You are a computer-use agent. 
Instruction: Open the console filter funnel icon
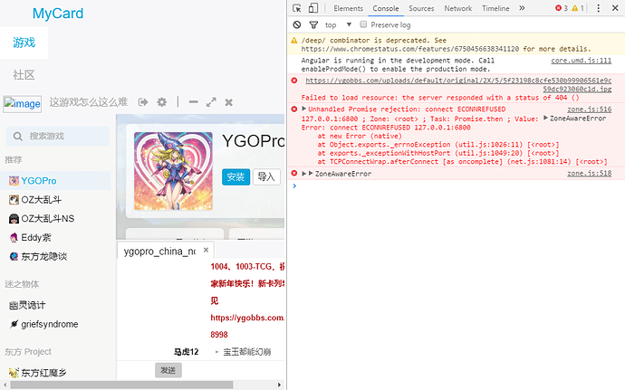pyautogui.click(x=313, y=24)
